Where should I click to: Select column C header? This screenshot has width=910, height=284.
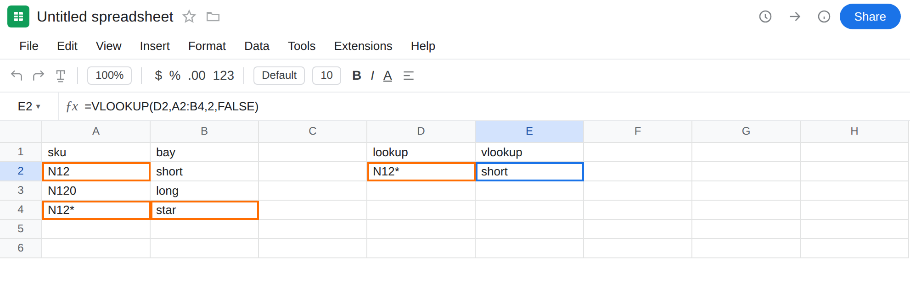pos(313,131)
